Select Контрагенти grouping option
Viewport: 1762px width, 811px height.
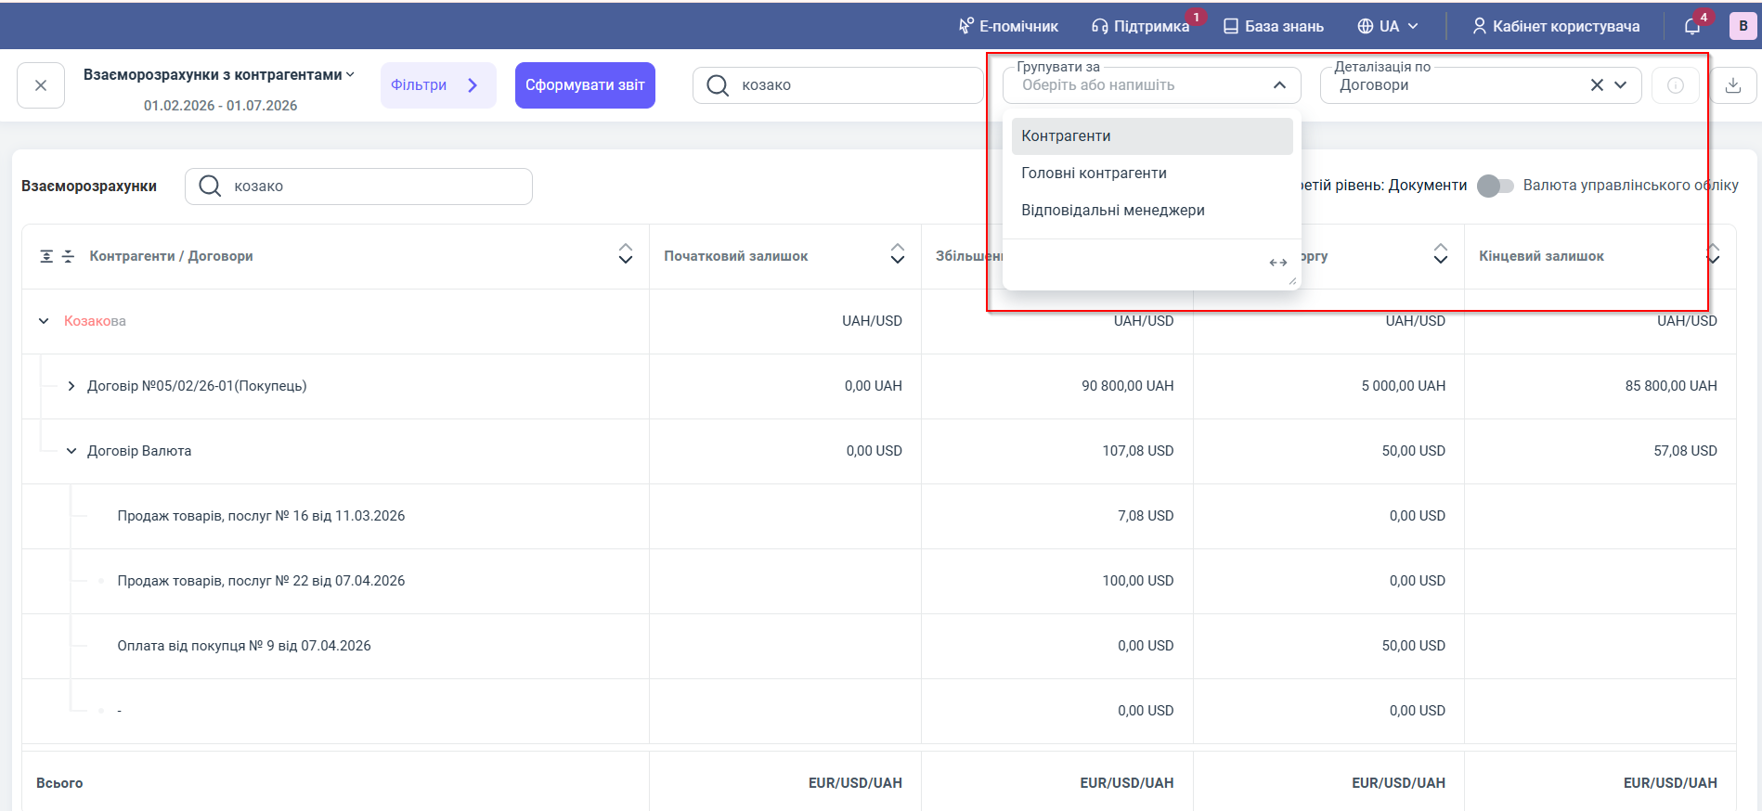(x=1152, y=135)
